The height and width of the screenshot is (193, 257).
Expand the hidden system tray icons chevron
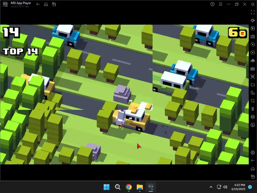(x=211, y=187)
